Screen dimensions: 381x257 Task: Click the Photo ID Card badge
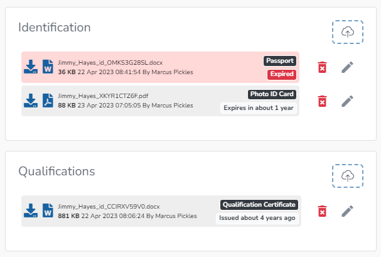pos(272,94)
